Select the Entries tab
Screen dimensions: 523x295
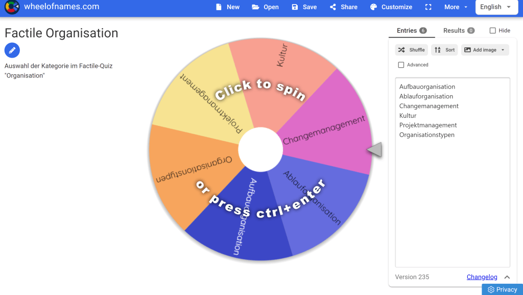coord(411,31)
